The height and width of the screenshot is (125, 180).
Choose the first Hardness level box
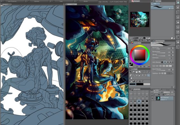[157, 66]
